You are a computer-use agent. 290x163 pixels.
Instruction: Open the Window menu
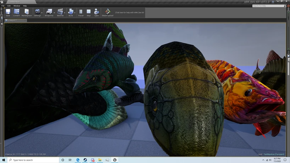tap(17, 6)
